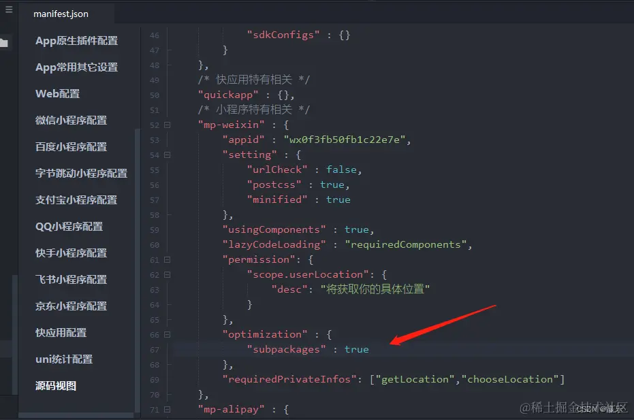Open 字节跳动小程序配置 section
This screenshot has width=634, height=420.
pyautogui.click(x=81, y=174)
